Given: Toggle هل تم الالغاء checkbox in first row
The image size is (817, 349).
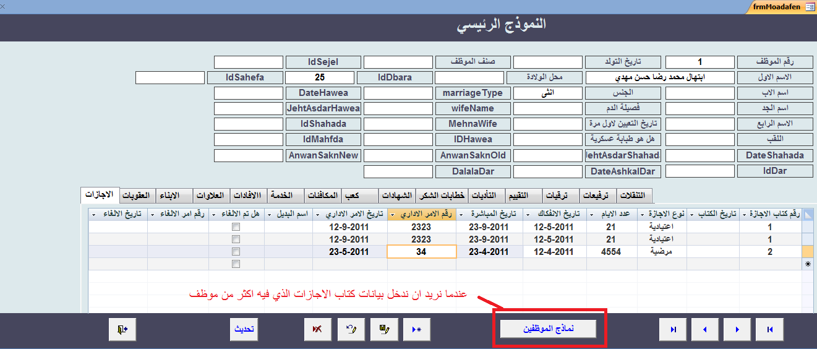Looking at the screenshot, I should point(236,227).
